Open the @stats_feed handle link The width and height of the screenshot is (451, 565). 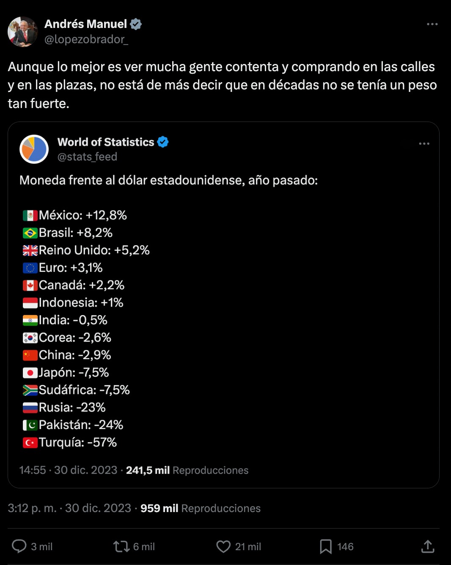click(x=87, y=157)
